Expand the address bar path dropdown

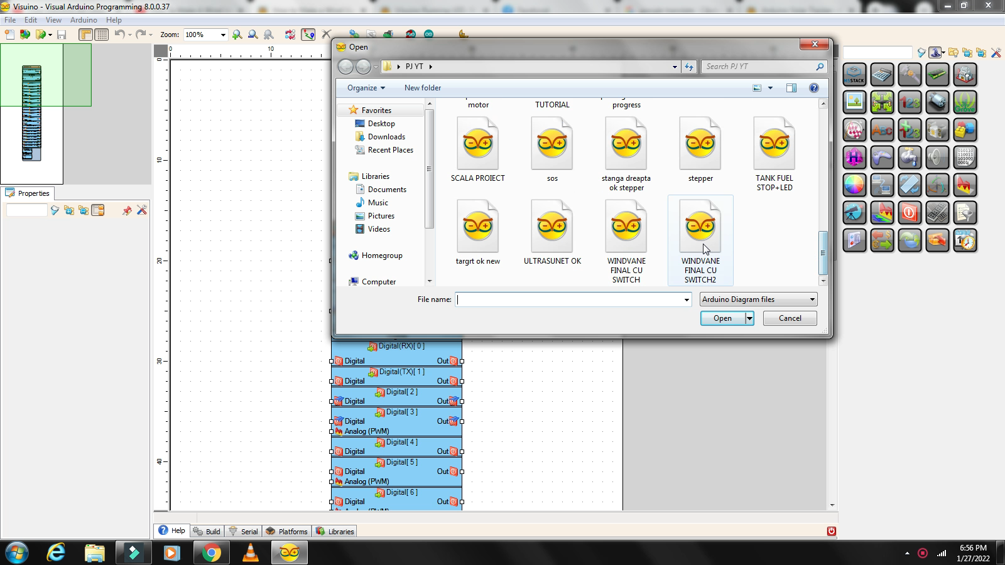(675, 67)
